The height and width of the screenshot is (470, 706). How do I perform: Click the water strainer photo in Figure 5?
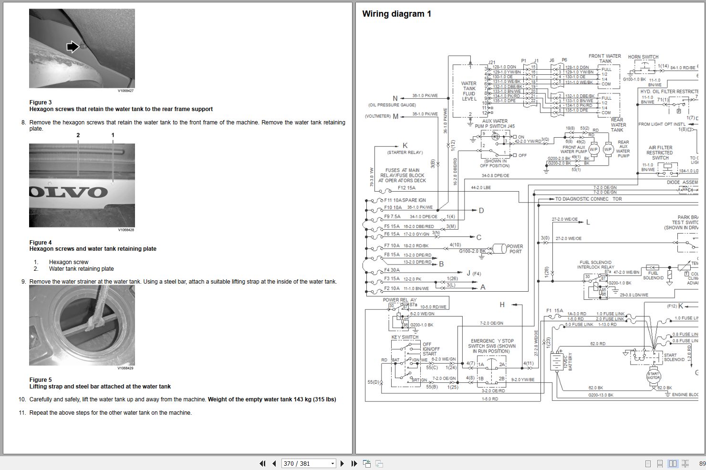click(82, 326)
